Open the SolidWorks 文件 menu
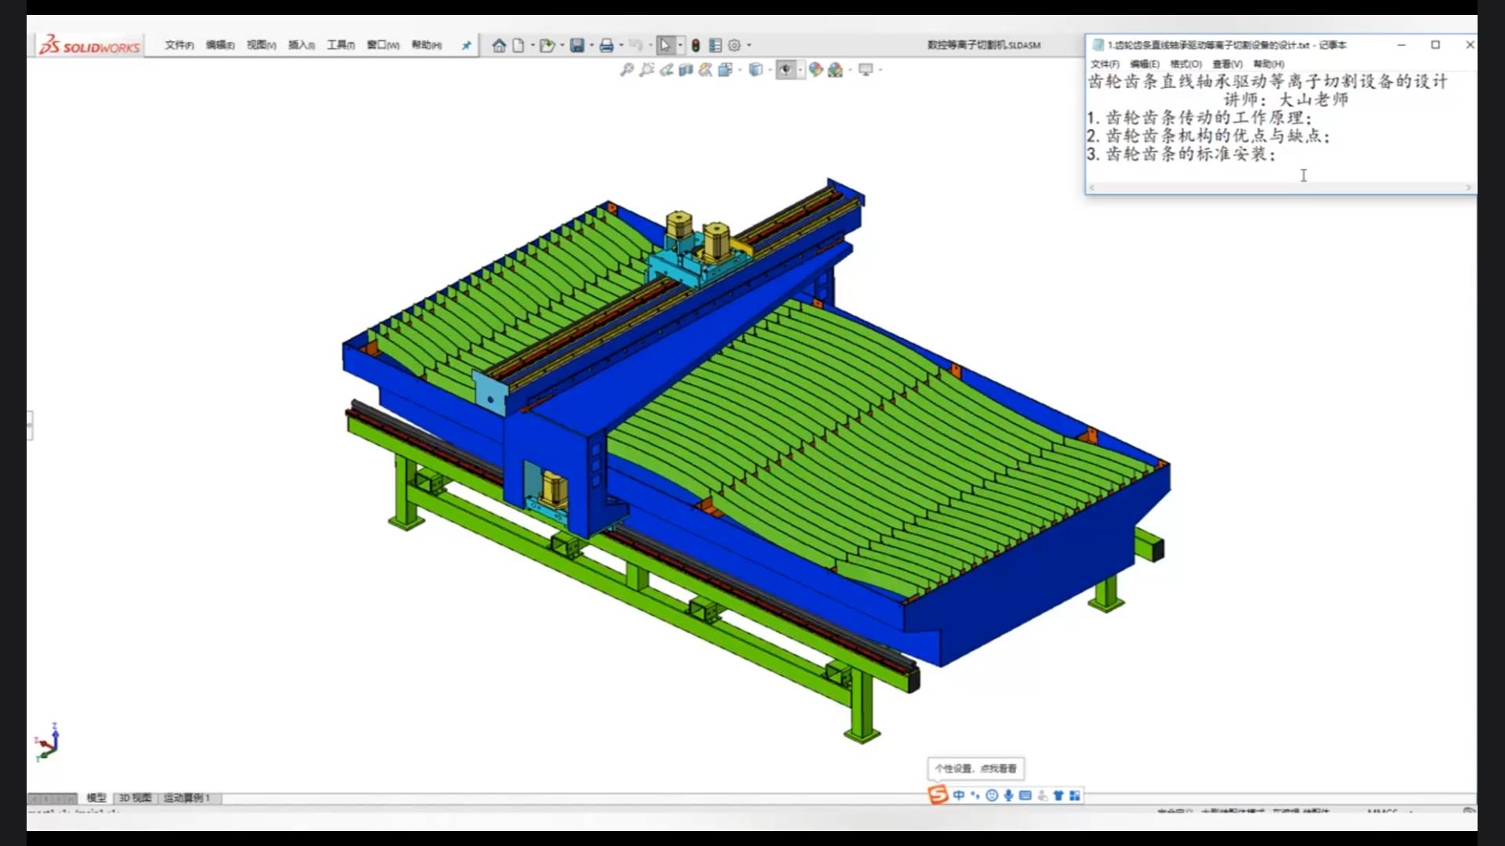The image size is (1505, 846). [179, 45]
